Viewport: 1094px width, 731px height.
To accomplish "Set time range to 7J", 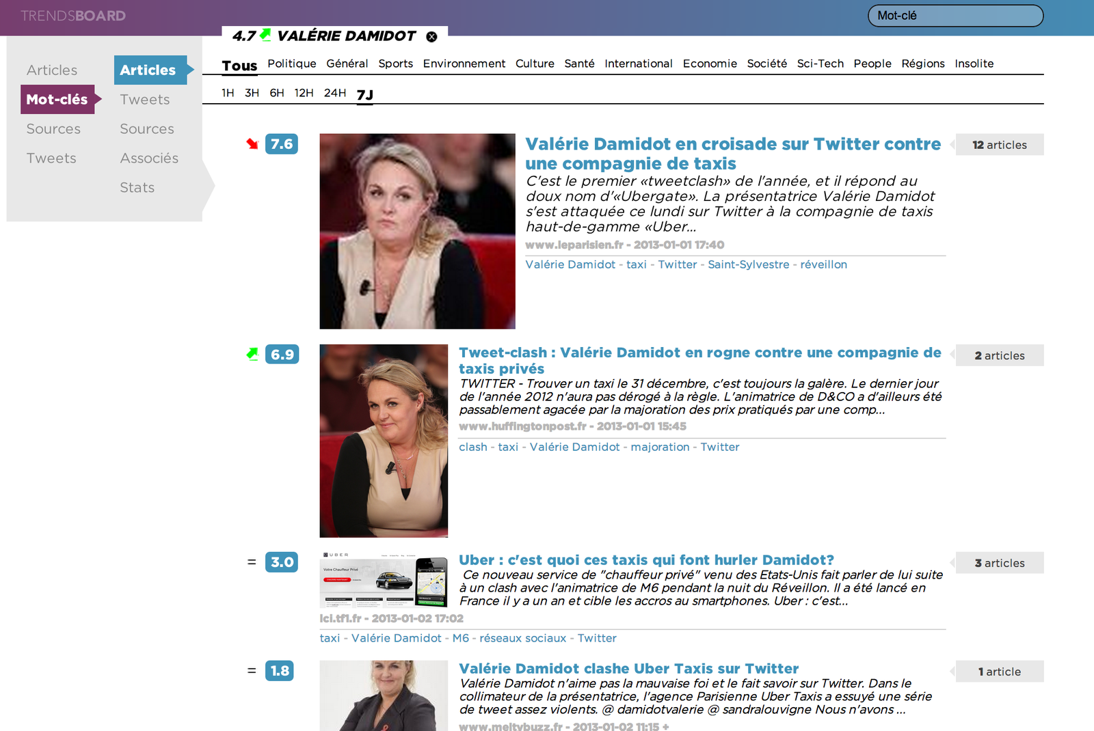I will coord(365,94).
